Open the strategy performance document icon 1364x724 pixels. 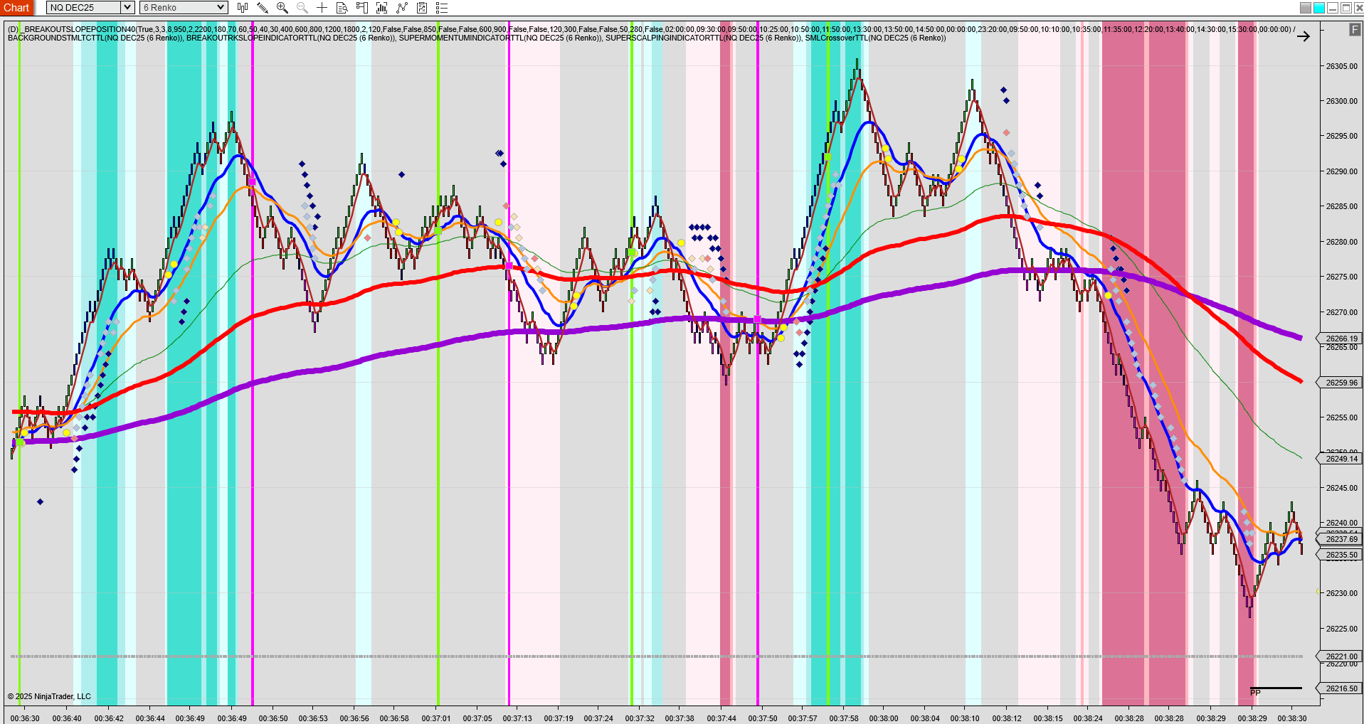(x=422, y=8)
